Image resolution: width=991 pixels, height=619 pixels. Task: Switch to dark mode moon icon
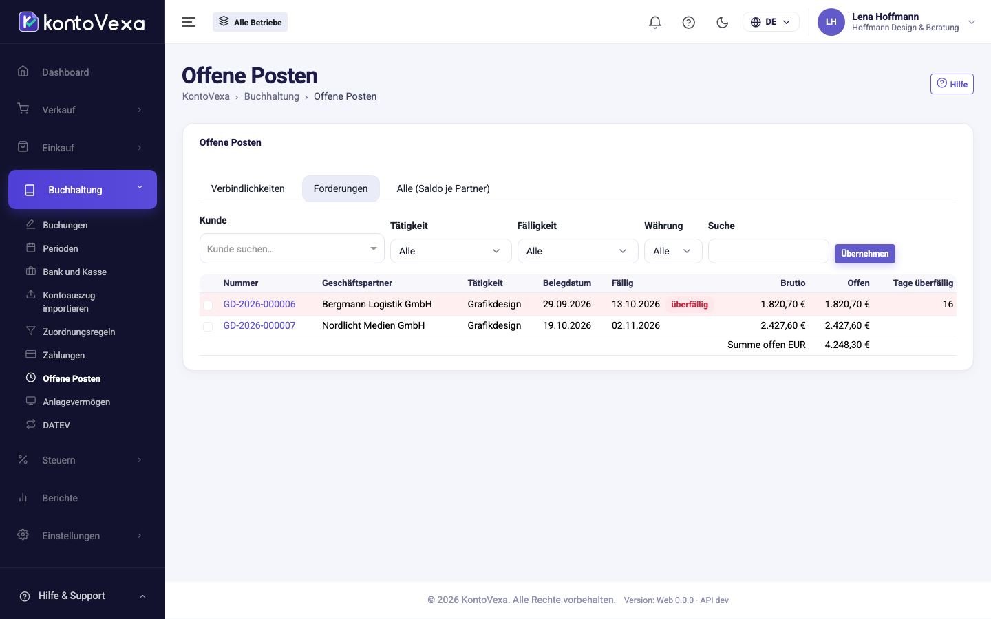(x=723, y=22)
